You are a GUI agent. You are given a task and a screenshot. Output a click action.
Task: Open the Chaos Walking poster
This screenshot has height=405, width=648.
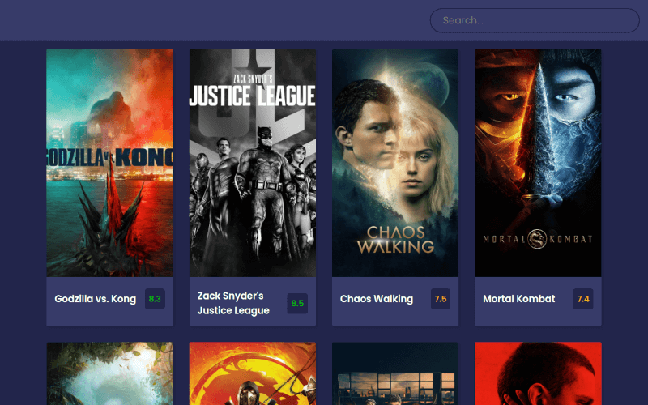pos(395,163)
